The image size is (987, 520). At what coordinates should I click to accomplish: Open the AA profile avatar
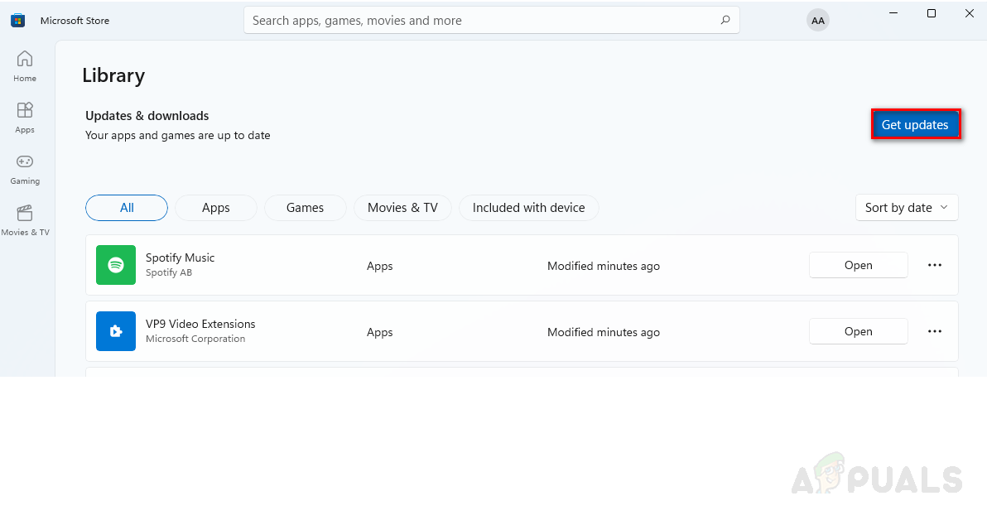pyautogui.click(x=818, y=21)
